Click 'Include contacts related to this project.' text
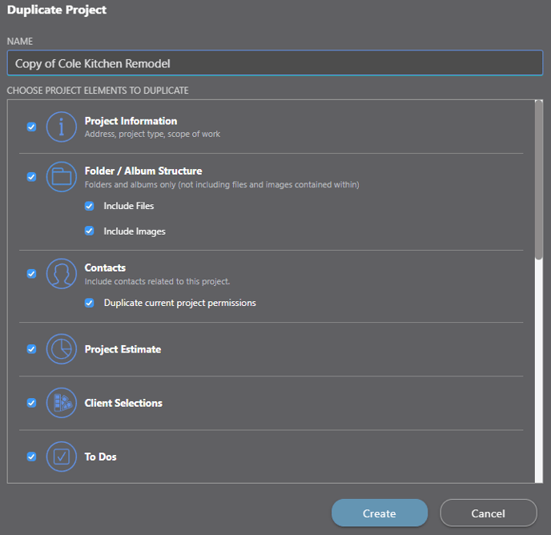Image resolution: width=551 pixels, height=535 pixels. 157,282
